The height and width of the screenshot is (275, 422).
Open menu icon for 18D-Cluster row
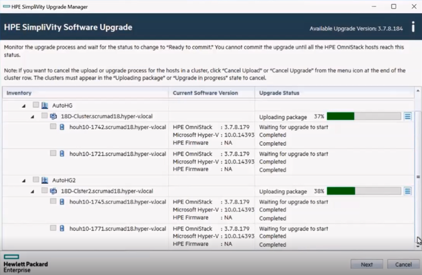point(408,116)
